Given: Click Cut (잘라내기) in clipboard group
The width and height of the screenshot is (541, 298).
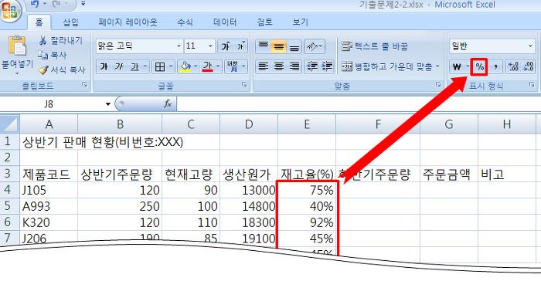Looking at the screenshot, I should pyautogui.click(x=61, y=41).
